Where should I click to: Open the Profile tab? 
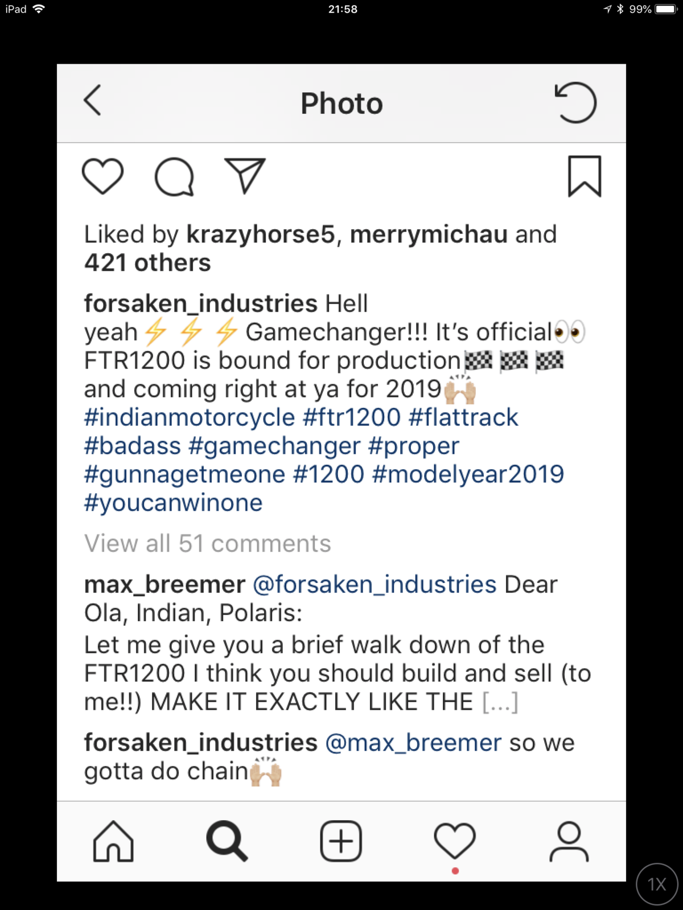point(569,841)
